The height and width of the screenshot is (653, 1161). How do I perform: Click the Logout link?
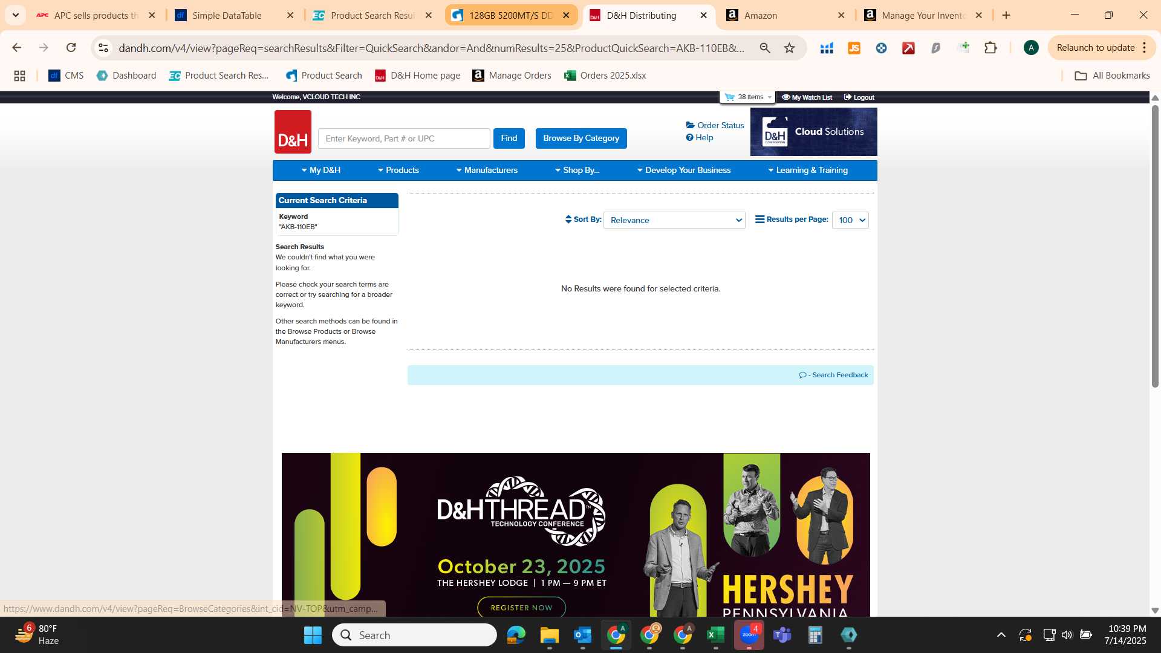click(x=859, y=97)
